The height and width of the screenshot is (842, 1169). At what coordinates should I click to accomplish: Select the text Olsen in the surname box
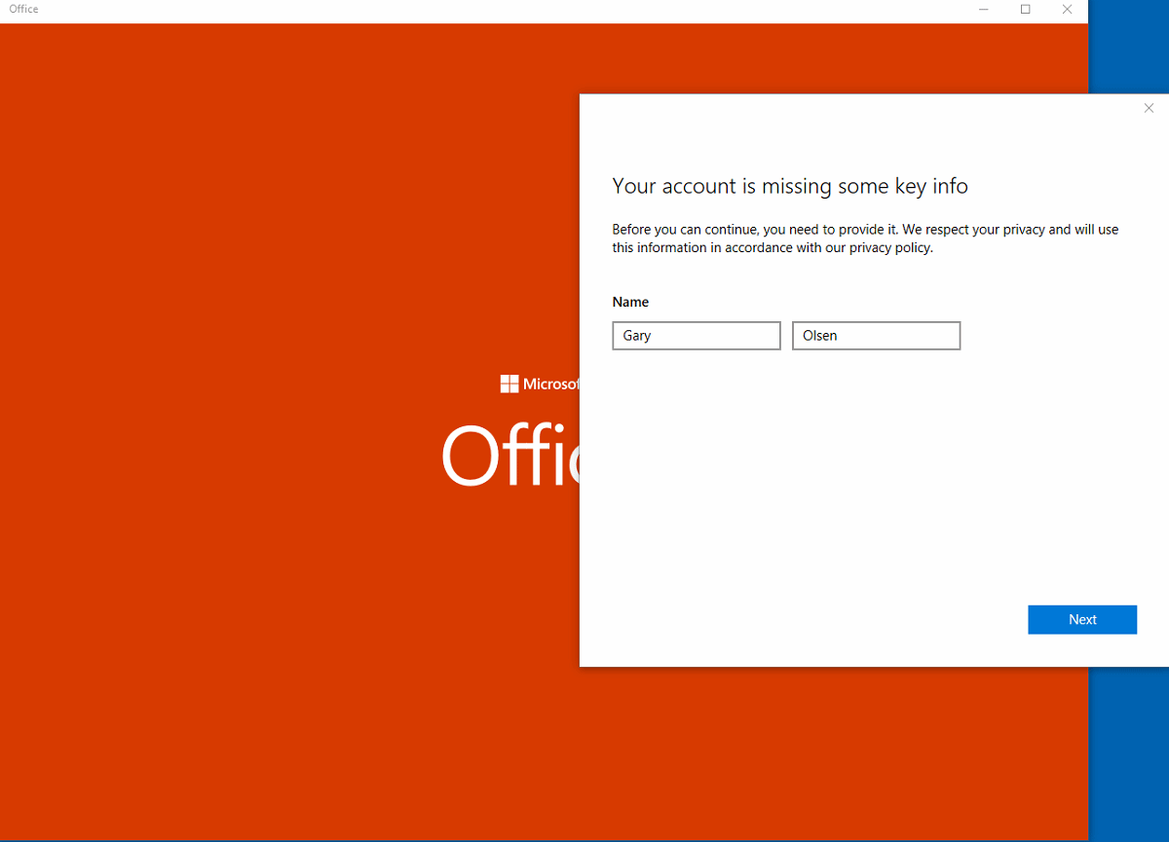819,335
